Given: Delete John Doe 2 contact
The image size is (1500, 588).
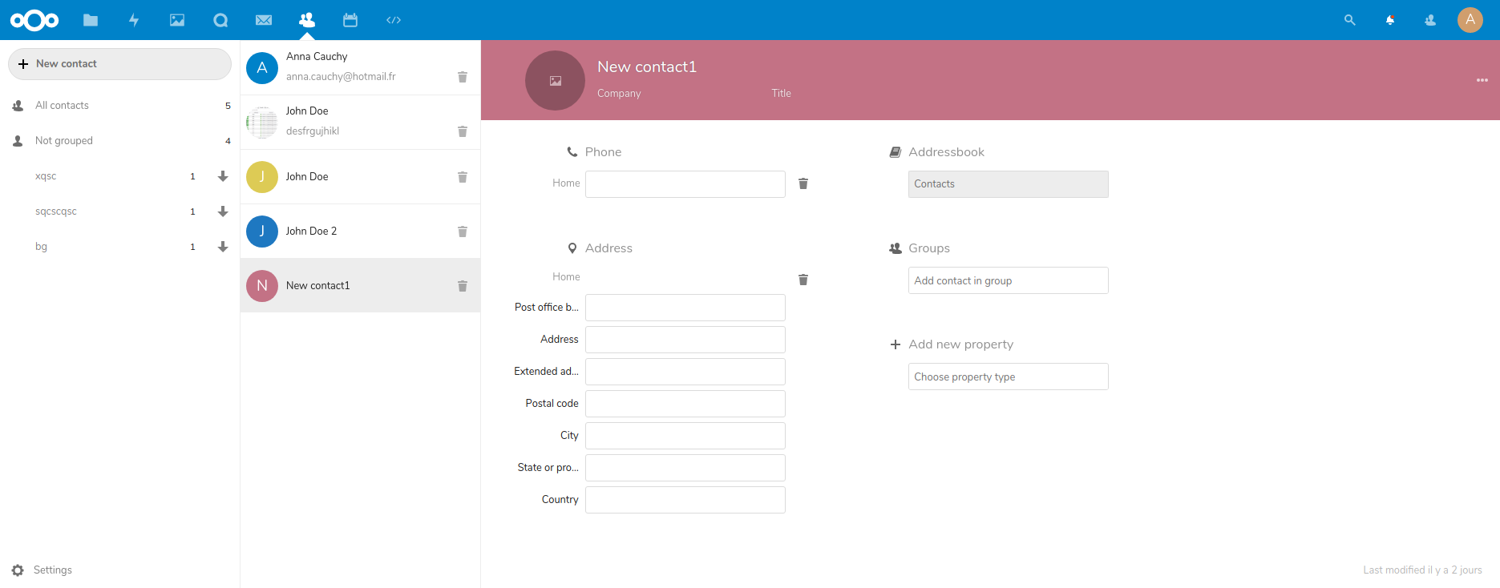Looking at the screenshot, I should pyautogui.click(x=463, y=232).
